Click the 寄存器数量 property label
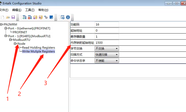Image resolution: width=186 pixels, height=112 pixels. pyautogui.click(x=78, y=37)
